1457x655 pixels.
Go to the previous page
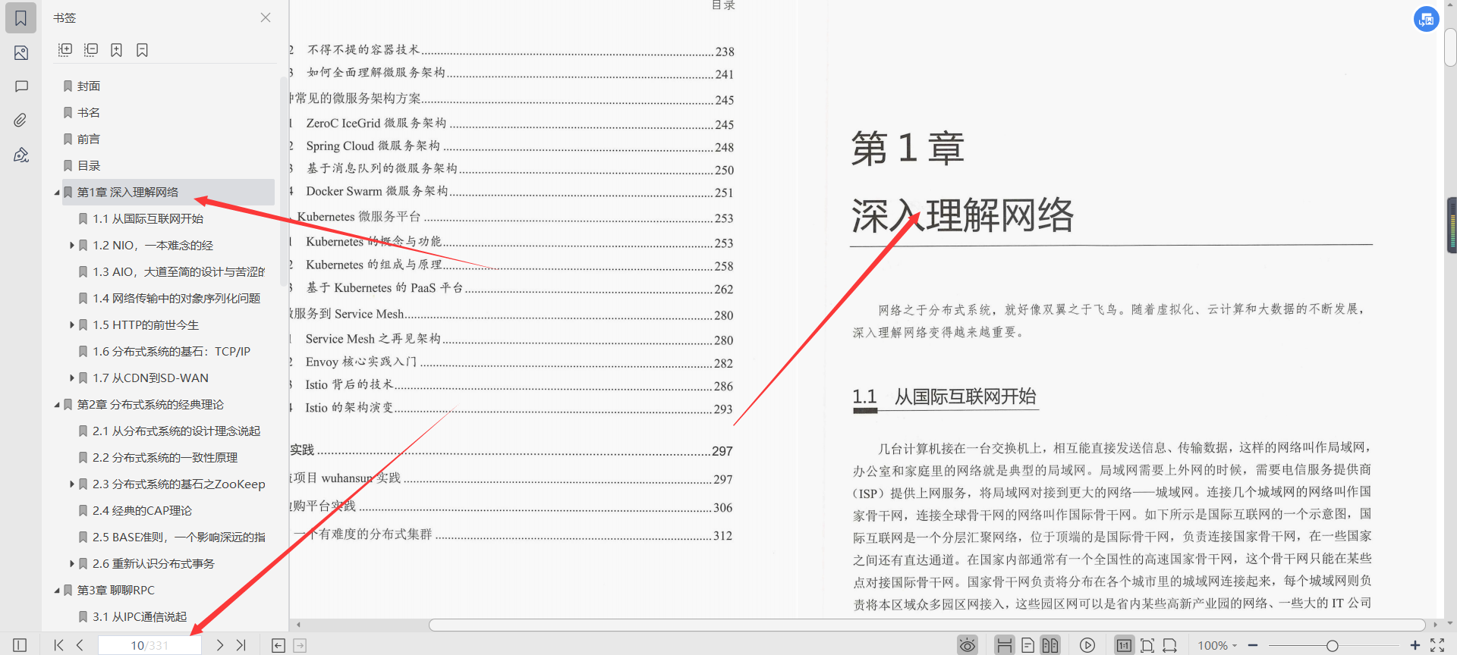point(80,645)
